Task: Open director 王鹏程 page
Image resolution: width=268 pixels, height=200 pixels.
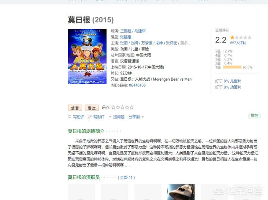Action: pos(126,31)
